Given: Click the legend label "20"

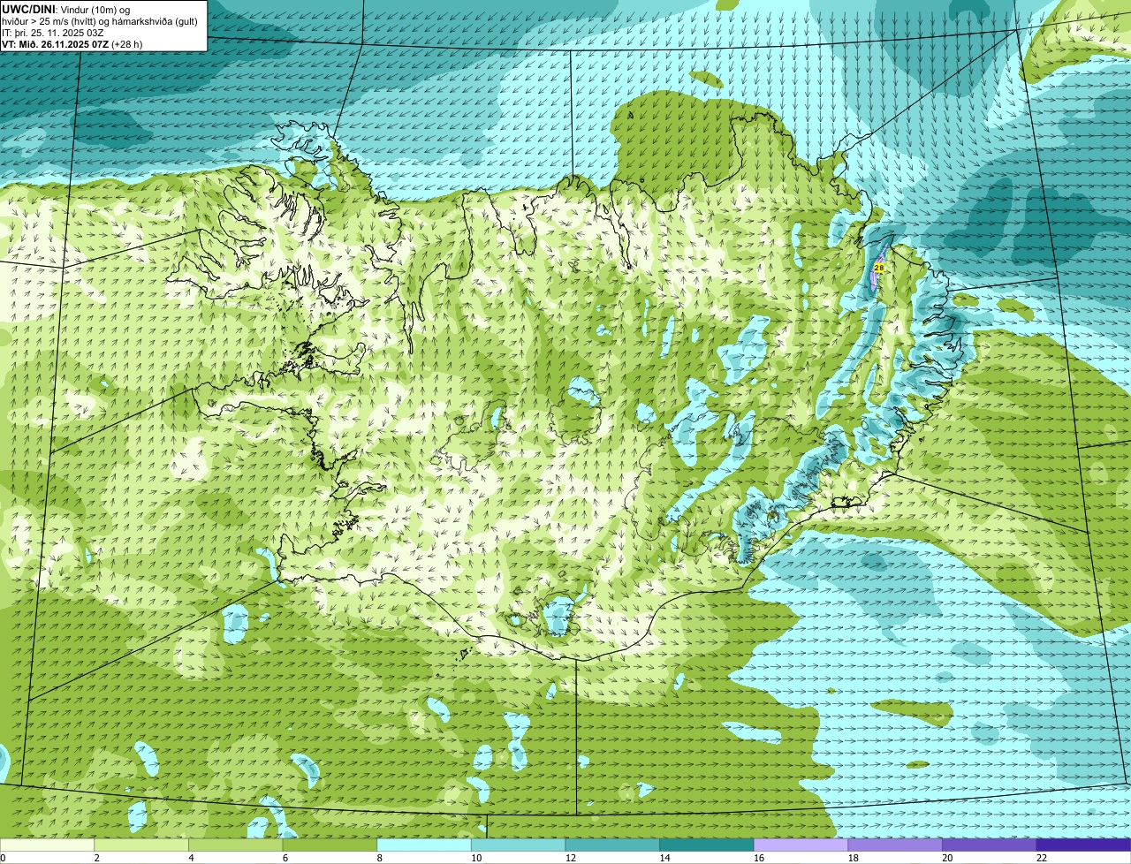Looking at the screenshot, I should pyautogui.click(x=947, y=858).
